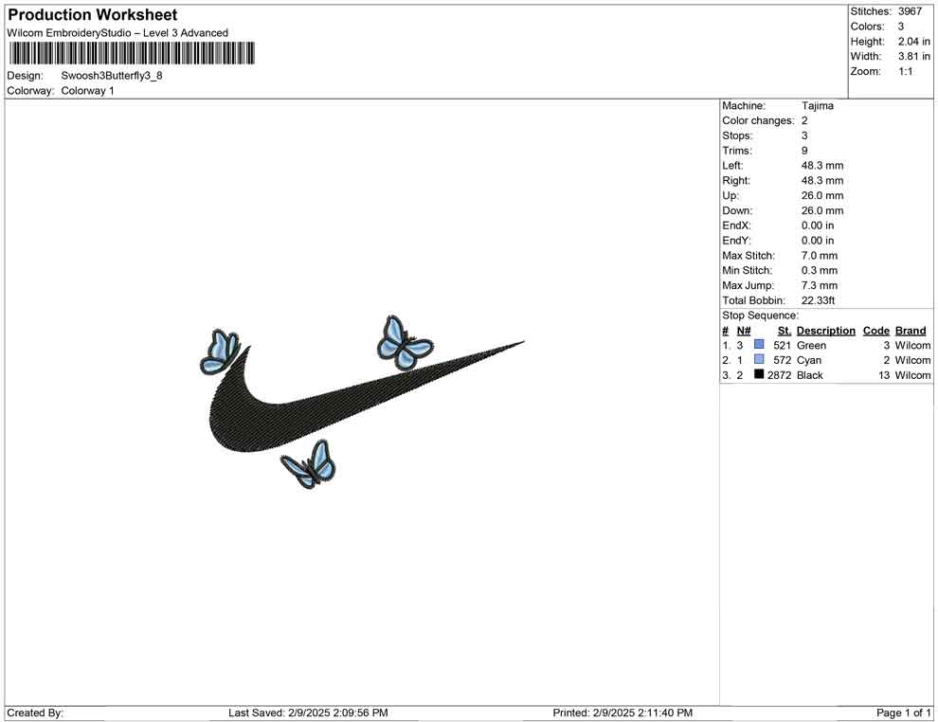This screenshot has width=938, height=722.
Task: Click the top-left blue butterfly in the design
Action: (220, 352)
